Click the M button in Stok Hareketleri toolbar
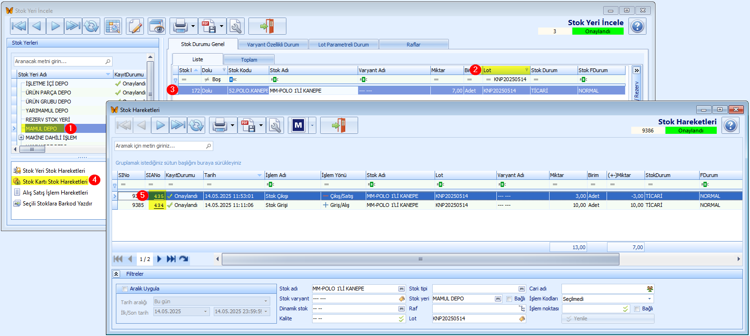Image resolution: width=750 pixels, height=336 pixels. (x=298, y=125)
